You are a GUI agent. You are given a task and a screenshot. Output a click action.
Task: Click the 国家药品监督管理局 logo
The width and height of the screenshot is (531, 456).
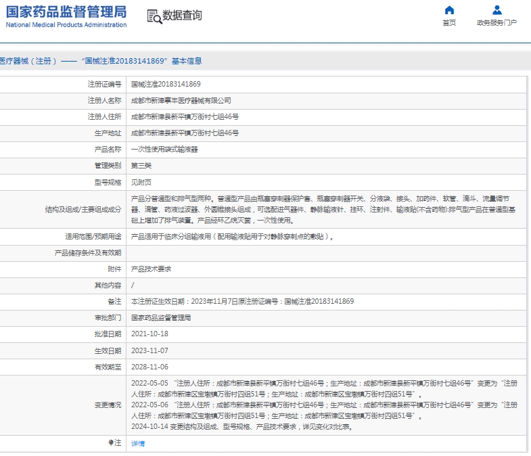pyautogui.click(x=66, y=16)
